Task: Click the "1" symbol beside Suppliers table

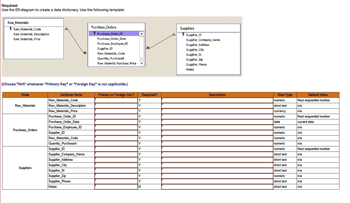Action: (x=173, y=34)
